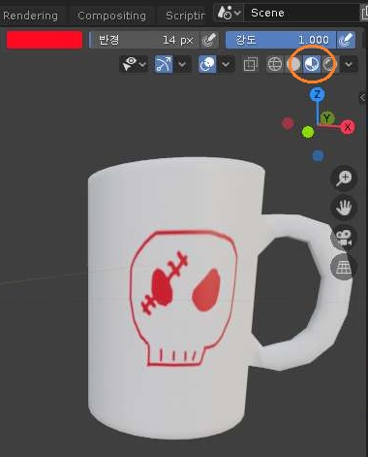Click the Z axis on navigation gizmo
This screenshot has width=368, height=457.
(318, 94)
